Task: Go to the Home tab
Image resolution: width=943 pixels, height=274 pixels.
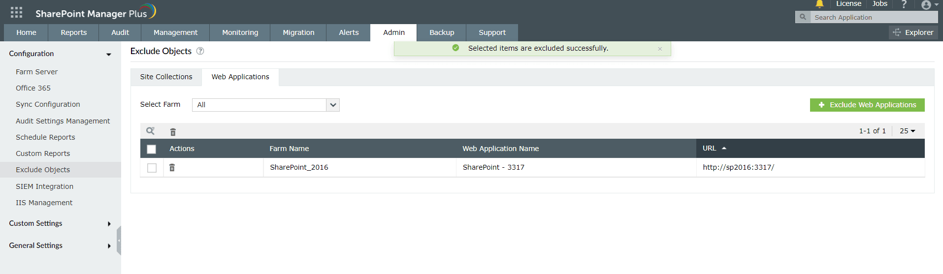Action: (x=26, y=32)
